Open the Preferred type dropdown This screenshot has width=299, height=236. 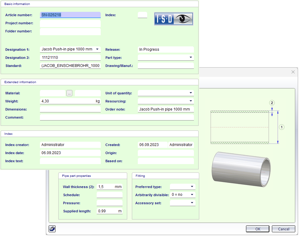(x=192, y=187)
